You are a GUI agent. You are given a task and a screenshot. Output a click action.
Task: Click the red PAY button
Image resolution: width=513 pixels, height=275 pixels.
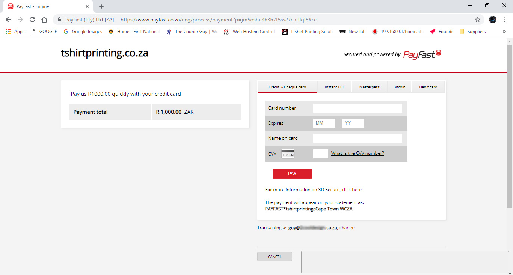click(292, 174)
